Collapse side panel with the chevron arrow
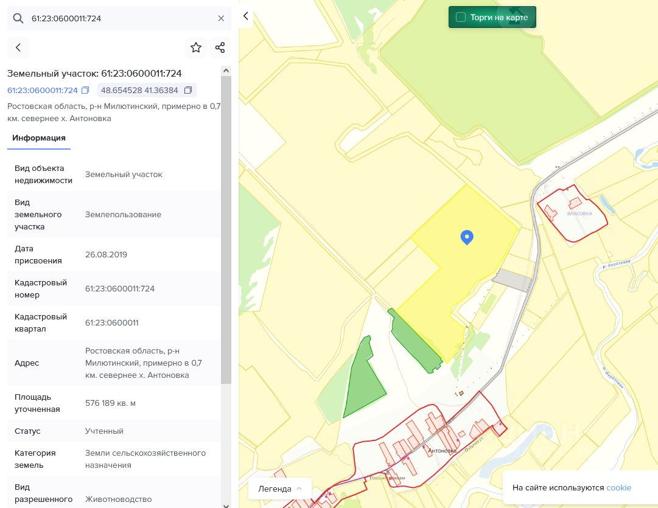This screenshot has height=508, width=658. 246,16
